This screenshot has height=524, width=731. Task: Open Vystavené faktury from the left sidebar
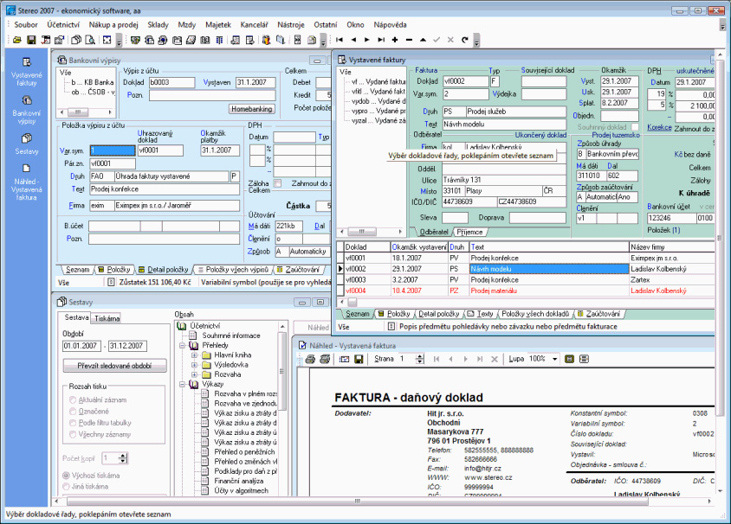pos(25,63)
